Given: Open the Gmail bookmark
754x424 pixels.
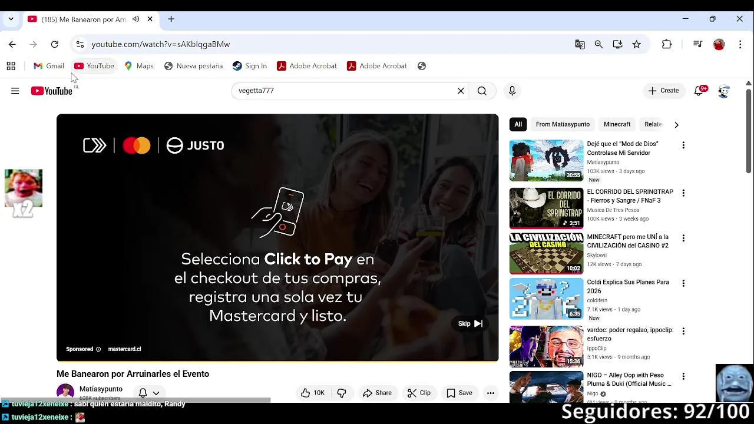Looking at the screenshot, I should (x=49, y=66).
